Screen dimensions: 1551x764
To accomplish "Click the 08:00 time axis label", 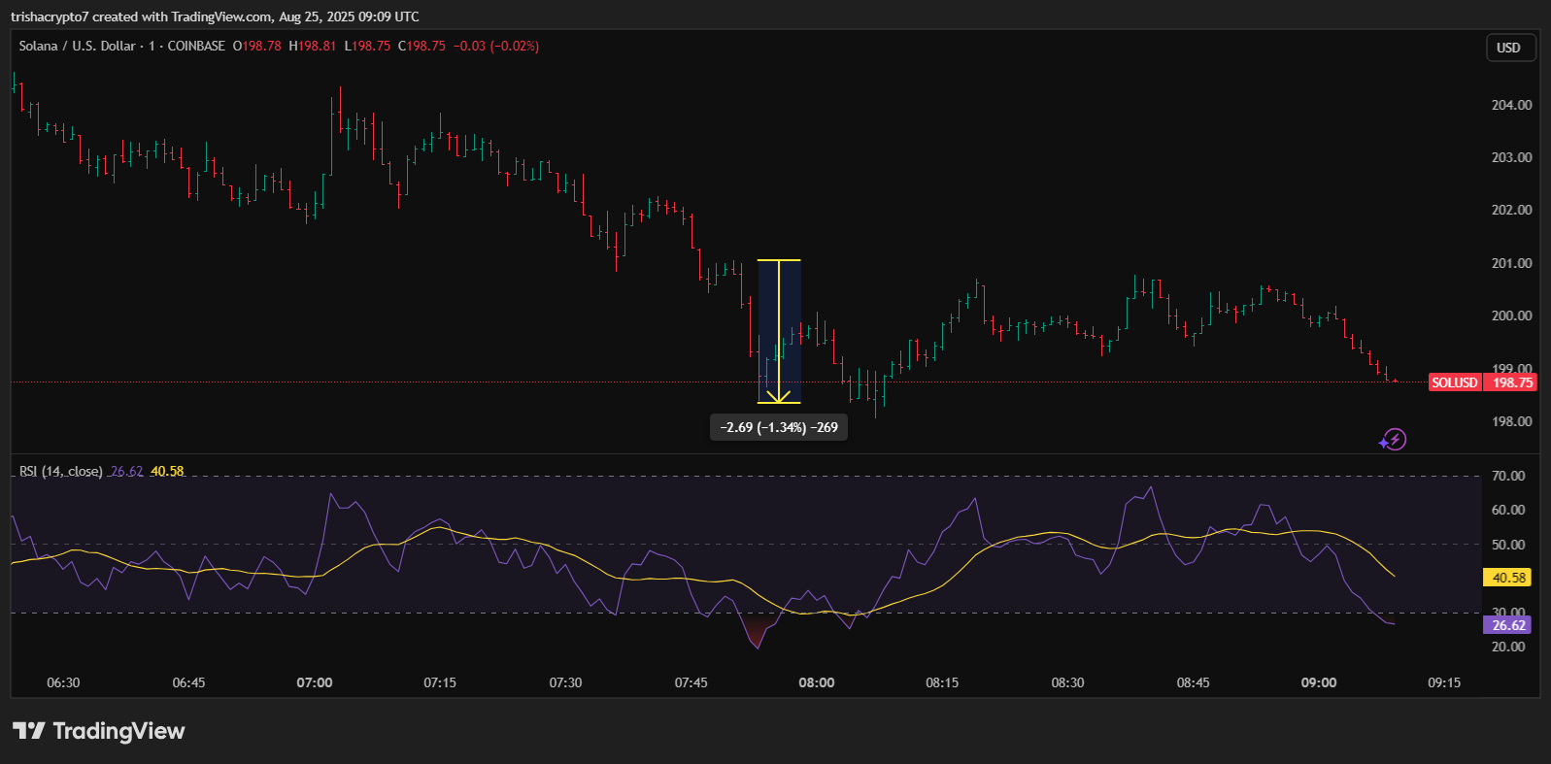I will tap(817, 682).
